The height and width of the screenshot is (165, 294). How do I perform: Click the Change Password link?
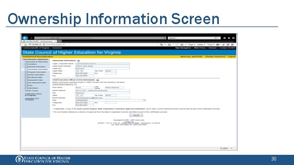pos(215,57)
